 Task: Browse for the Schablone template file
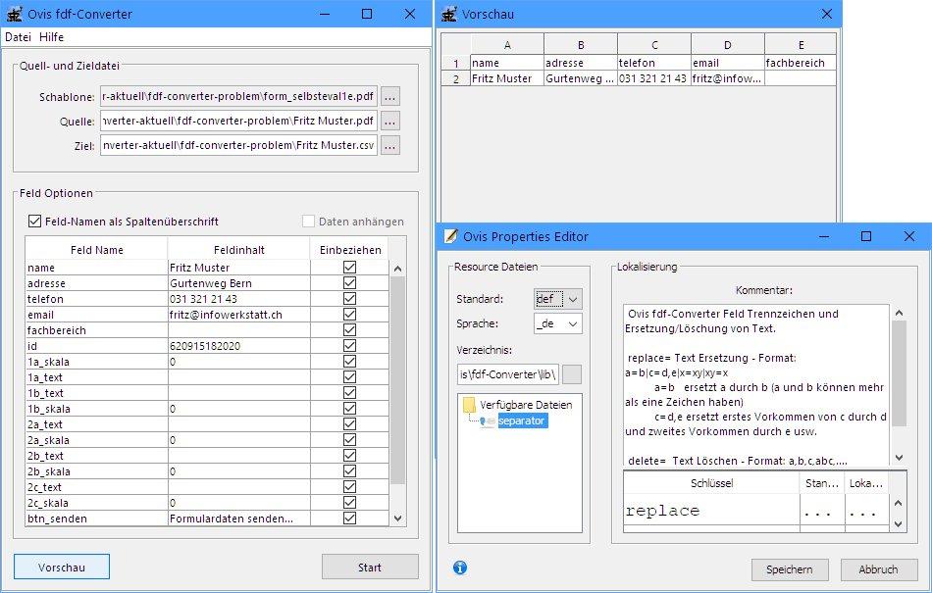tap(390, 97)
